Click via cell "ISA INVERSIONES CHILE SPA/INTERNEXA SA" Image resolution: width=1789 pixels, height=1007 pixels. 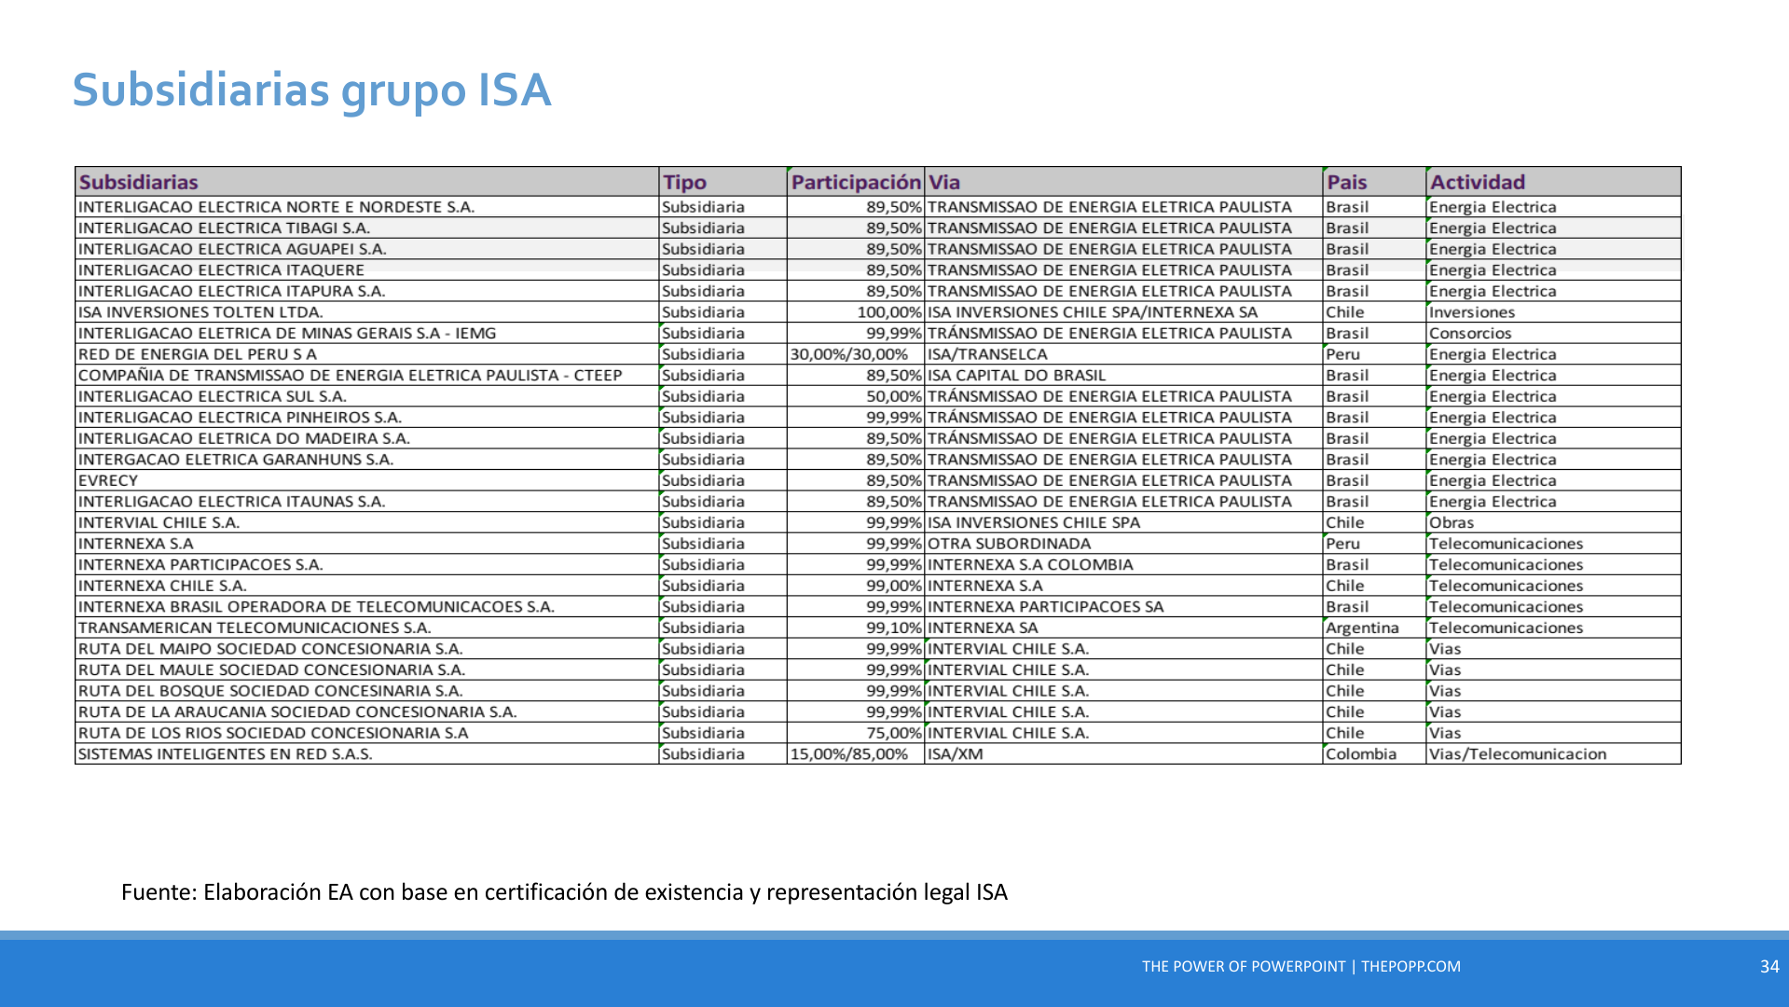[1123, 312]
